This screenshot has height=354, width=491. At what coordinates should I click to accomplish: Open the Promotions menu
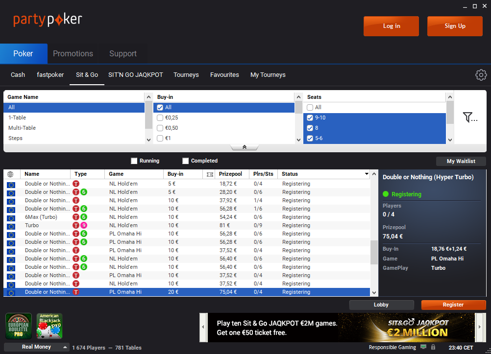point(73,54)
